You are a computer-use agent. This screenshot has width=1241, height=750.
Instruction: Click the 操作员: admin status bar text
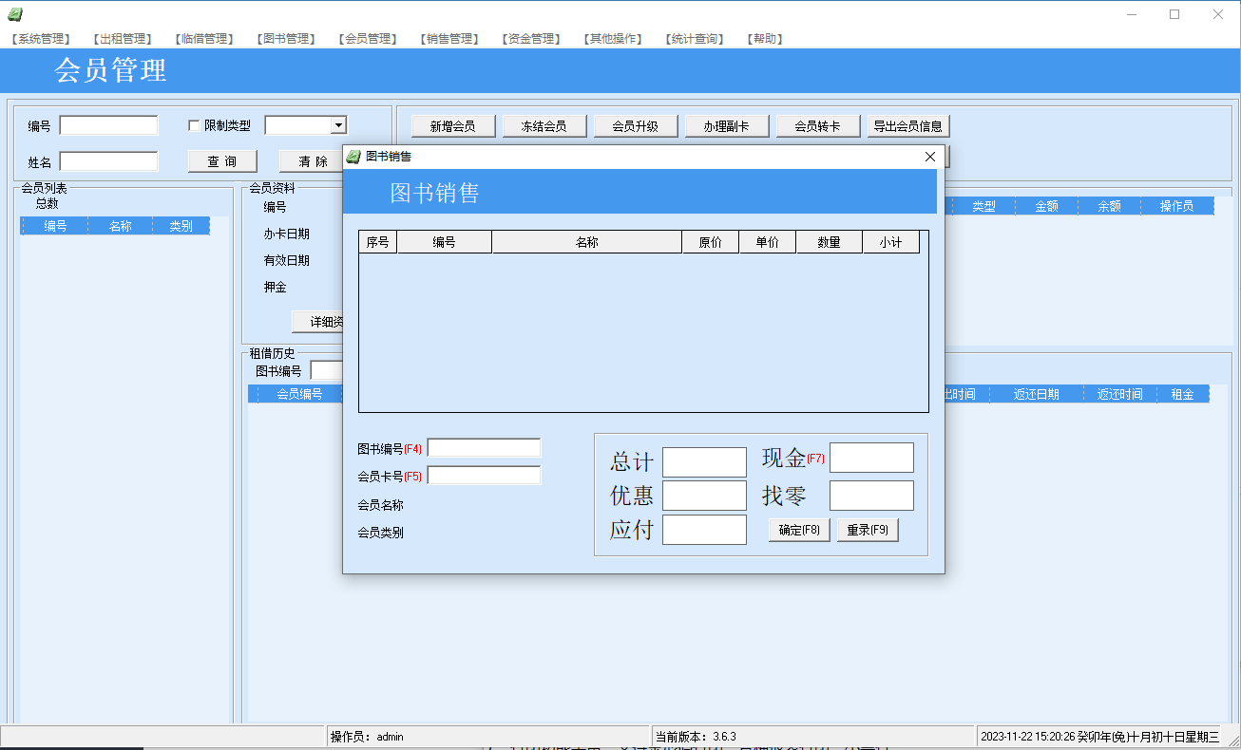tap(367, 737)
